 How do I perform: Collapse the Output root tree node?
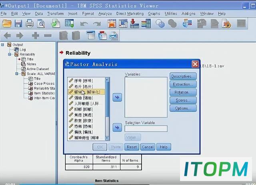[x=2, y=44]
